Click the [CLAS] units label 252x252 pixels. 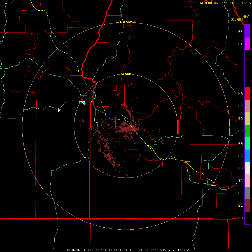(237, 20)
